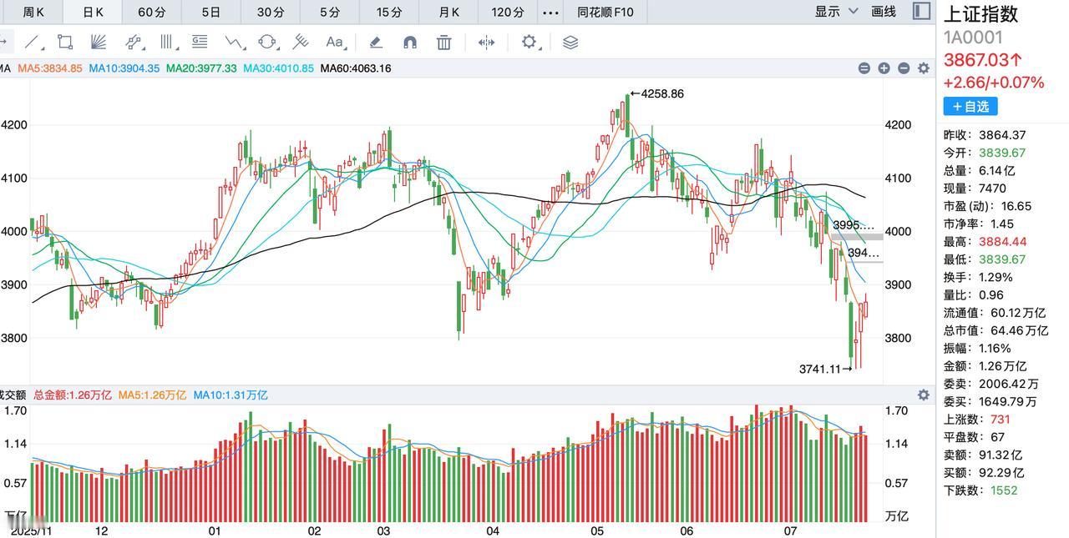
Task: Open 同花顺F10 page
Action: (x=605, y=12)
